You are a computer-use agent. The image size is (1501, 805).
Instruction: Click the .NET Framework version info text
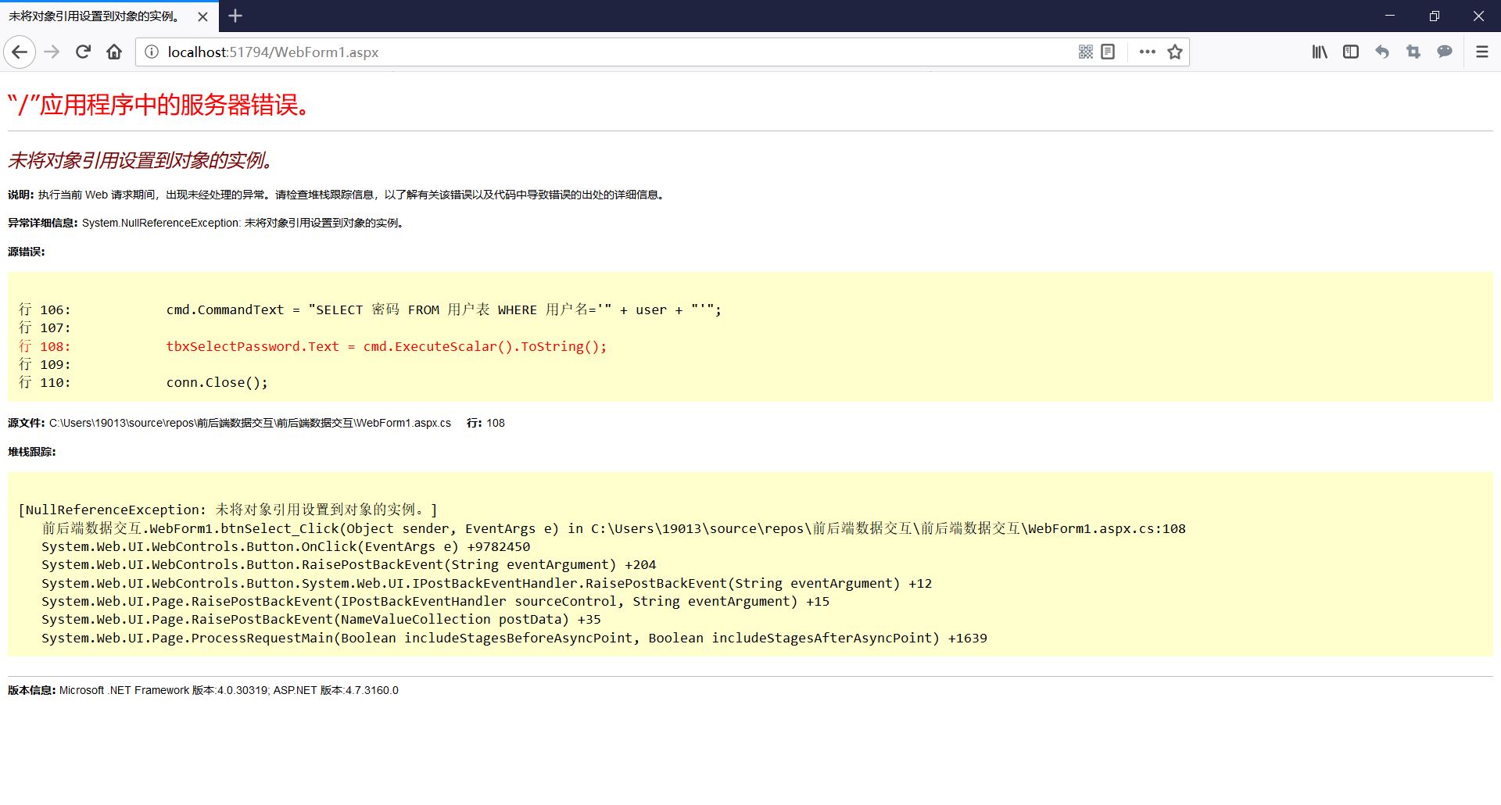point(229,690)
